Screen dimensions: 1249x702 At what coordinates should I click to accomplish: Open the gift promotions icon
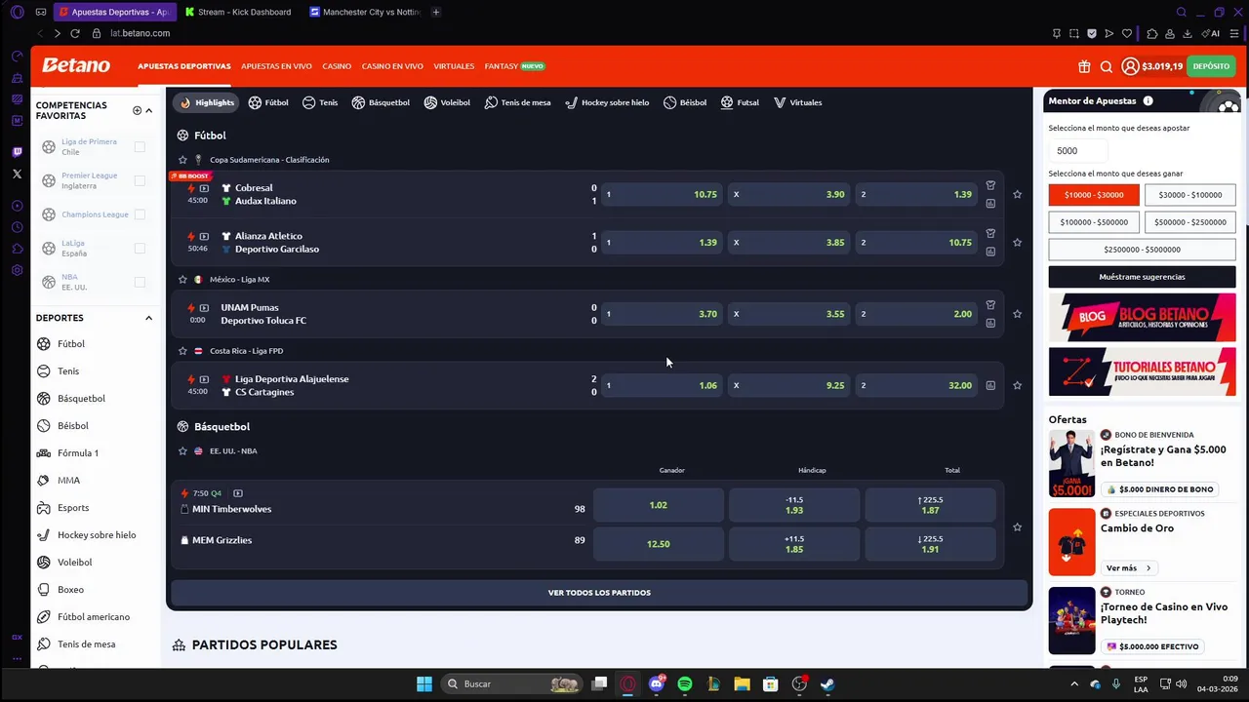click(1084, 66)
